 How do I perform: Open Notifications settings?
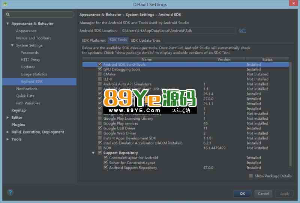[27, 89]
